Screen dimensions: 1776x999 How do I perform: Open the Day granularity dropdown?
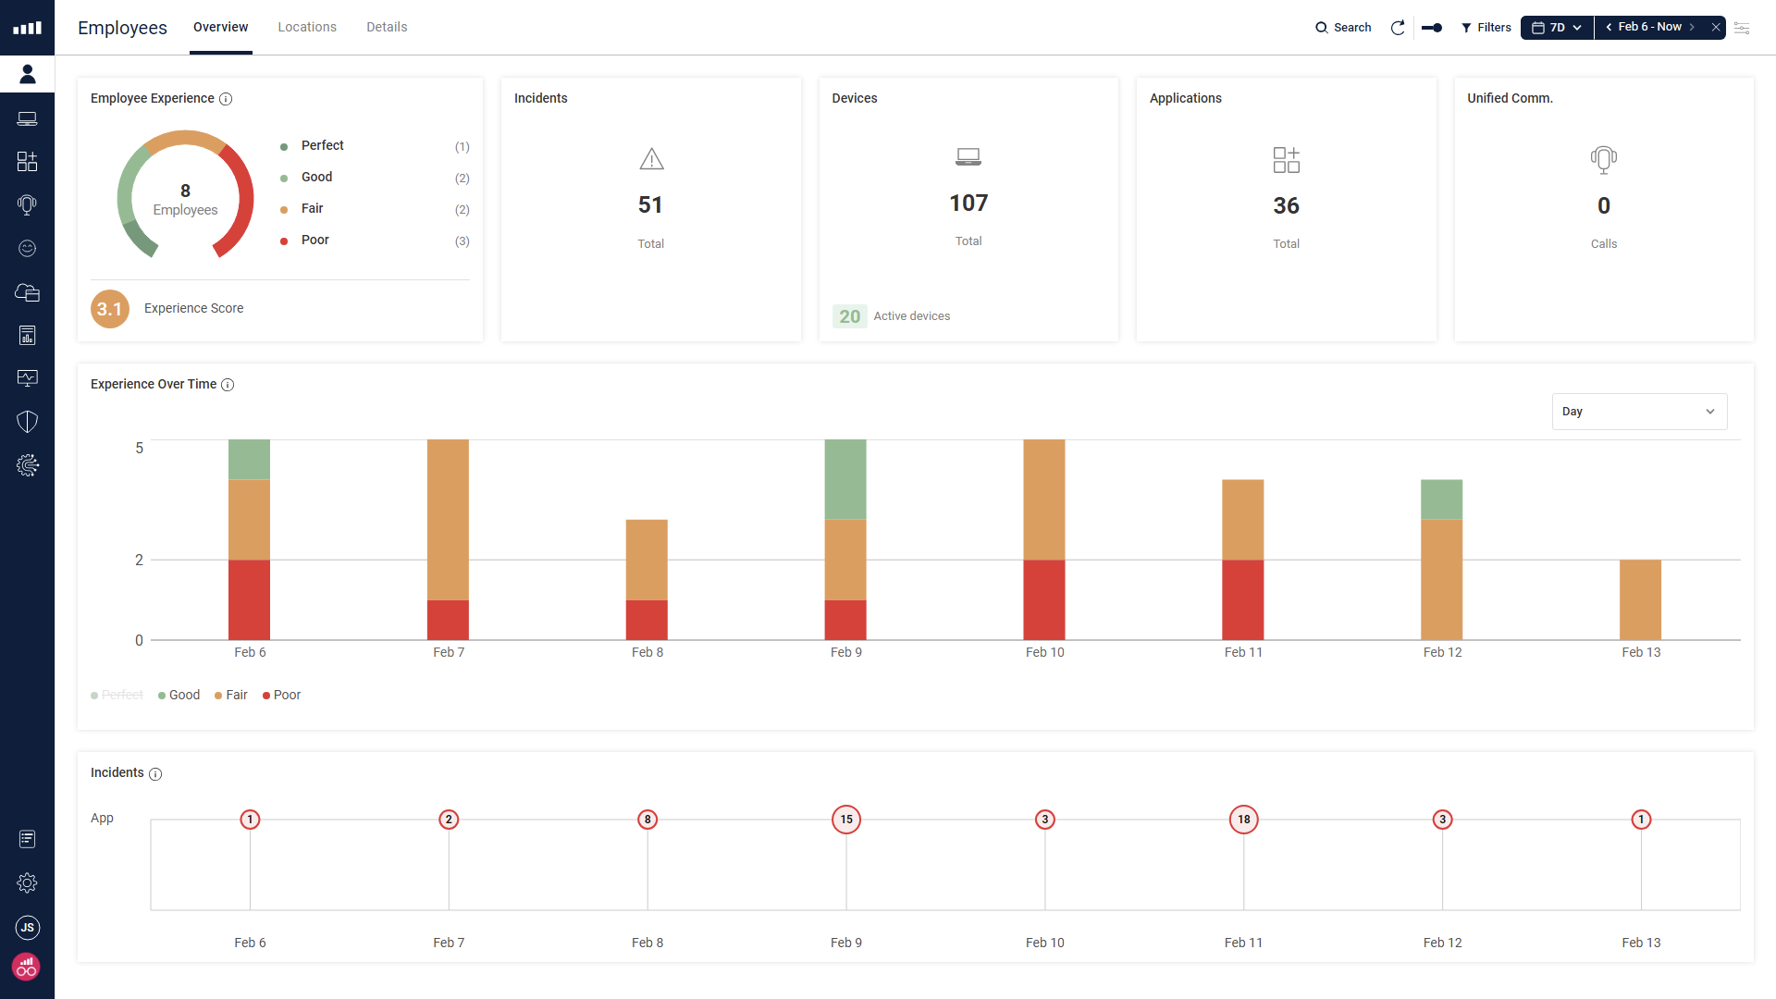1638,412
